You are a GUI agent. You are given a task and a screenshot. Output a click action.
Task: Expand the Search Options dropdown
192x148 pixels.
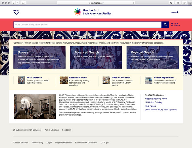coord(175,25)
